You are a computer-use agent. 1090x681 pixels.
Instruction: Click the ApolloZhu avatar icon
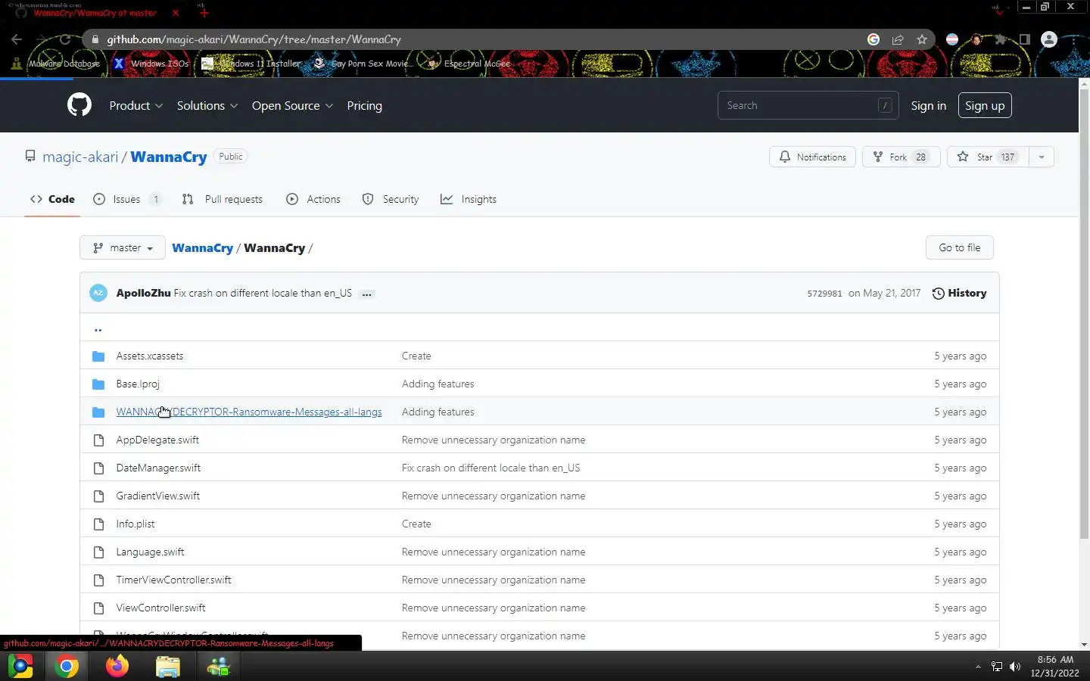[98, 293]
